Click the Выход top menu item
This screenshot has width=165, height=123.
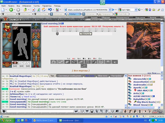[x=153, y=17]
